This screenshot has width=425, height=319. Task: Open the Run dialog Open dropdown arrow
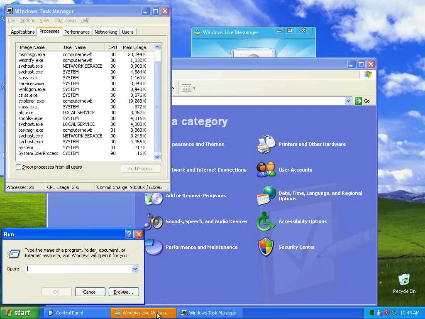tap(135, 269)
